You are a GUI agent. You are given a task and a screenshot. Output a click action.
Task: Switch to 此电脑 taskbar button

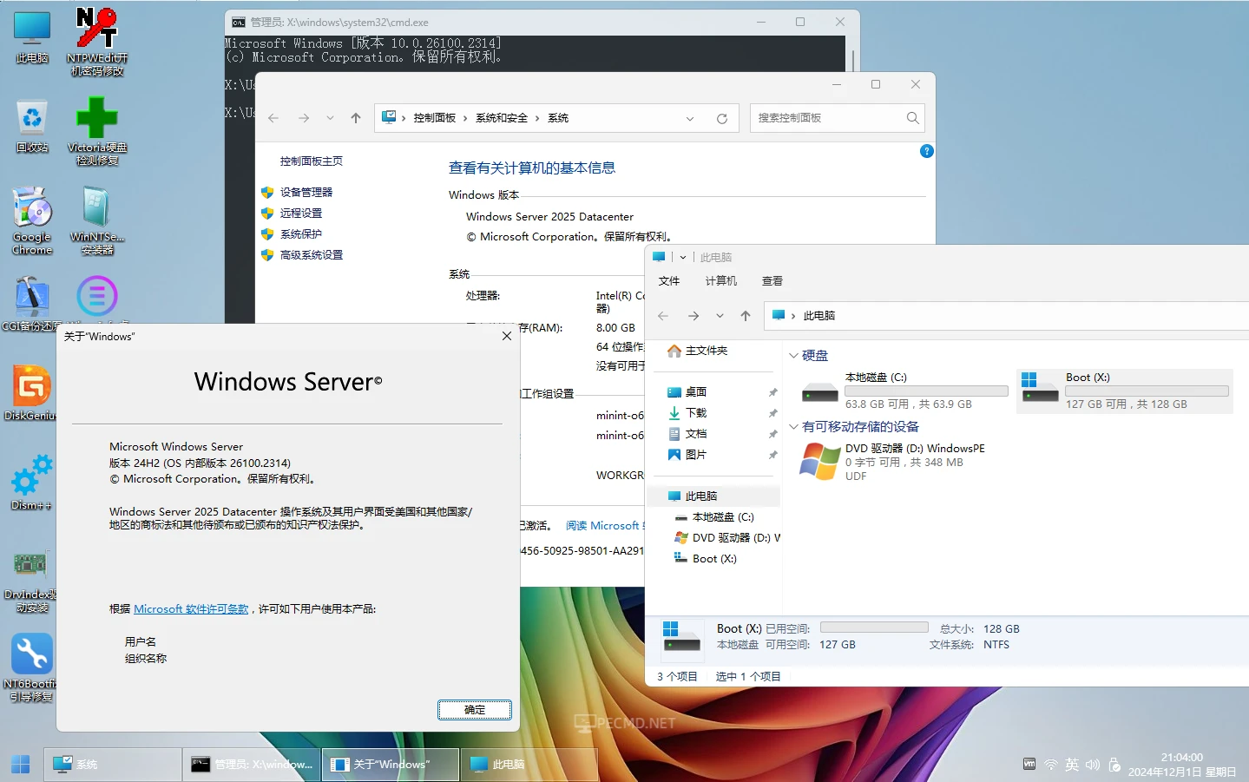529,764
